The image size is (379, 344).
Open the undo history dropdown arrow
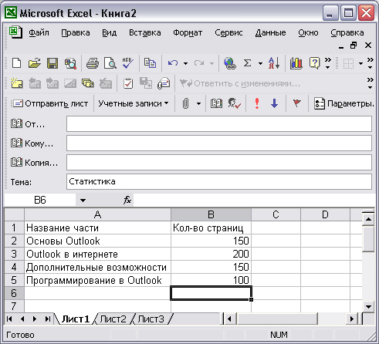[x=185, y=63]
